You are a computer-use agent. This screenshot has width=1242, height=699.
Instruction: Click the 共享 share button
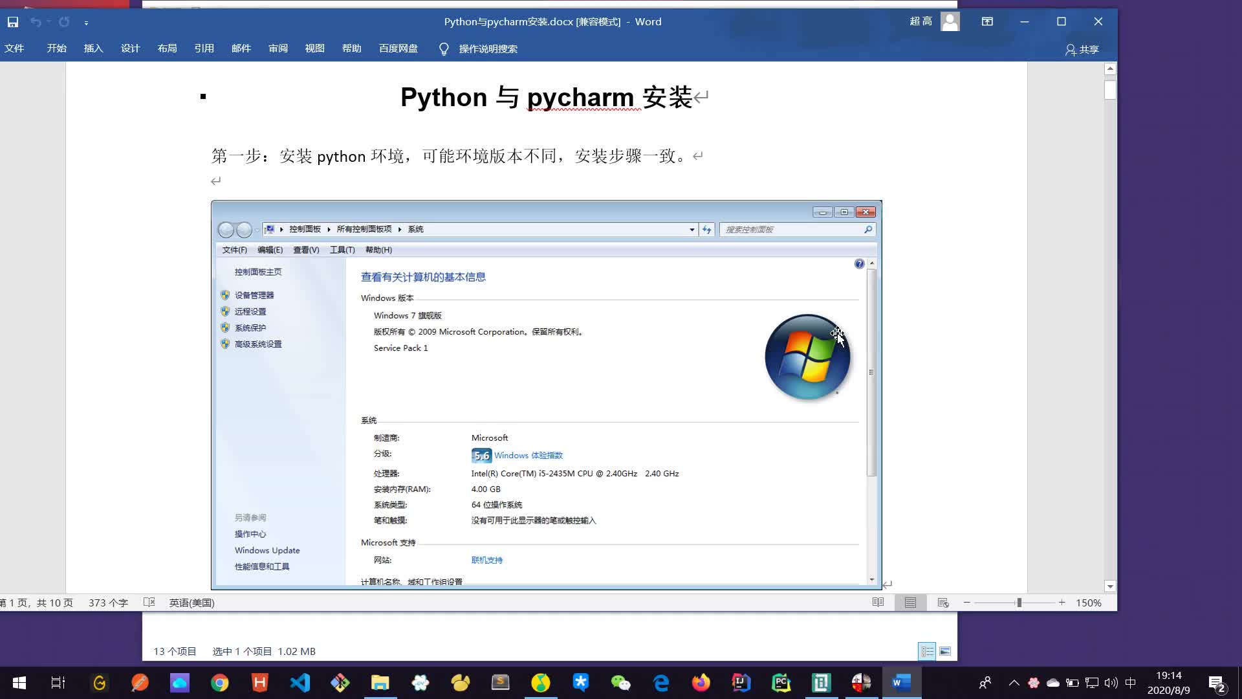1082,50
